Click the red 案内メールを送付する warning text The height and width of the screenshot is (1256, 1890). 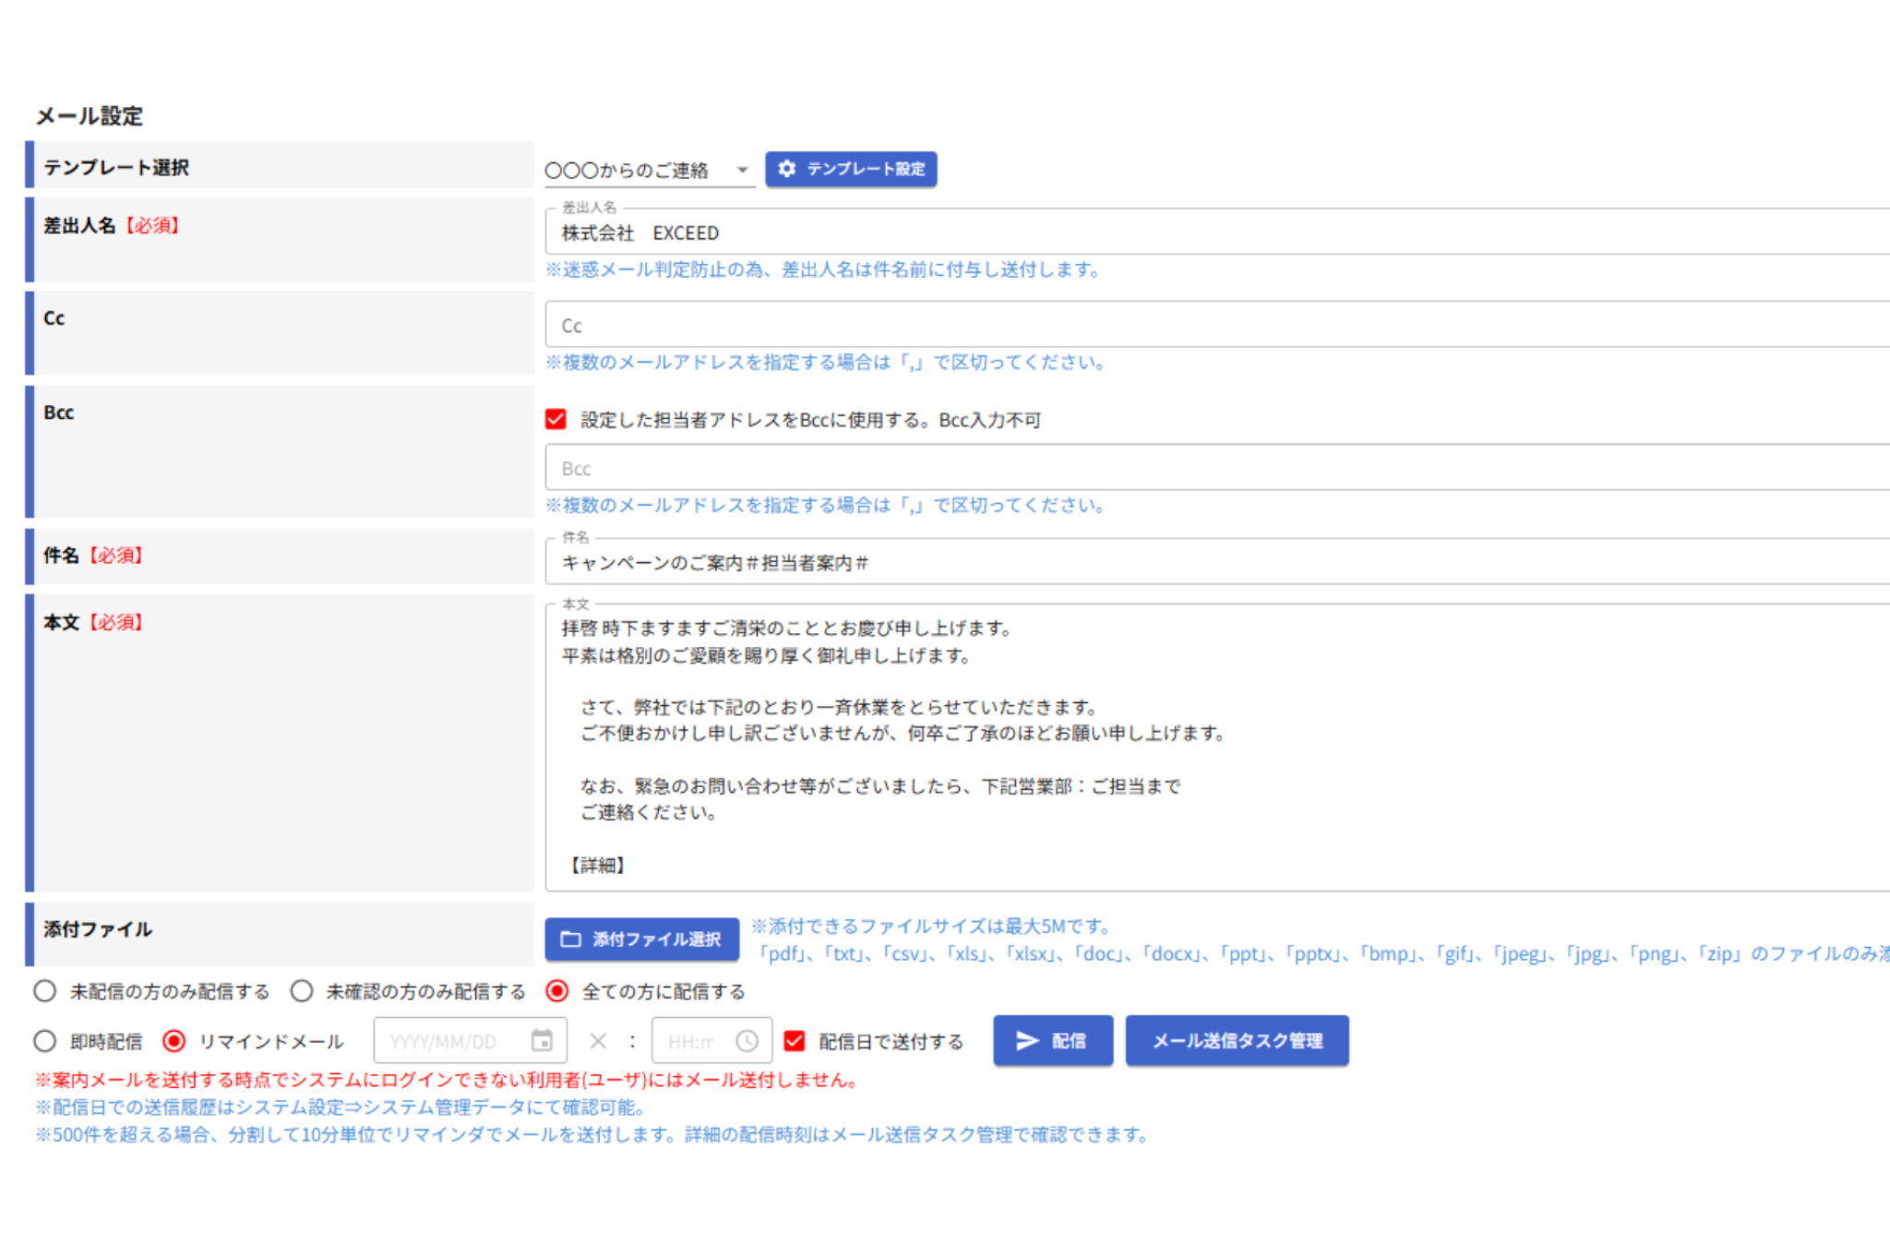point(448,1080)
